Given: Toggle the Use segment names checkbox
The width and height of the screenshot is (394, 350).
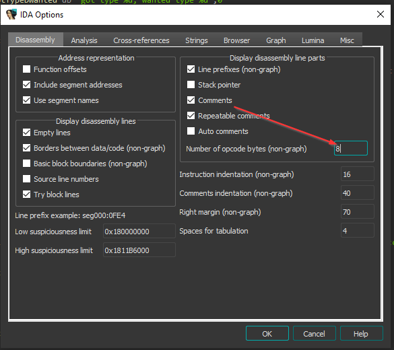Looking at the screenshot, I should coord(26,100).
